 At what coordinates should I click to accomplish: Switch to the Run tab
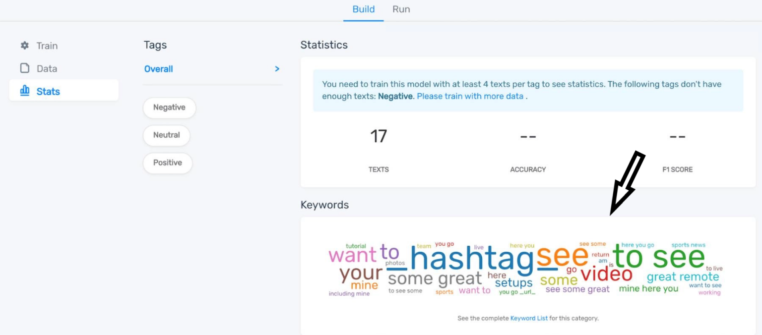click(401, 9)
